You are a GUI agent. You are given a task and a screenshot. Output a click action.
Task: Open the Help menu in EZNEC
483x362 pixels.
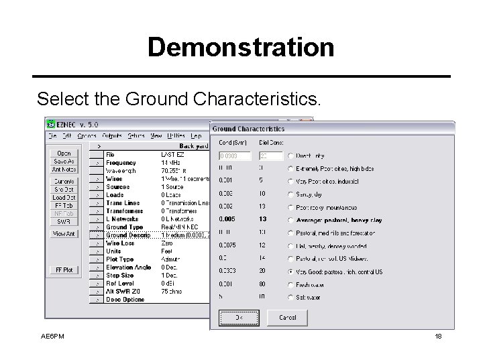point(196,135)
